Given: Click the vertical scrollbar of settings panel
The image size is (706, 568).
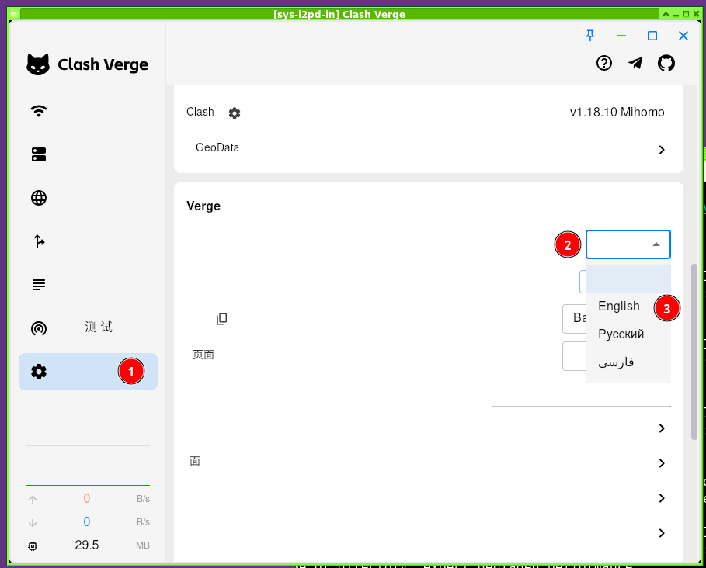Looking at the screenshot, I should click(x=694, y=352).
